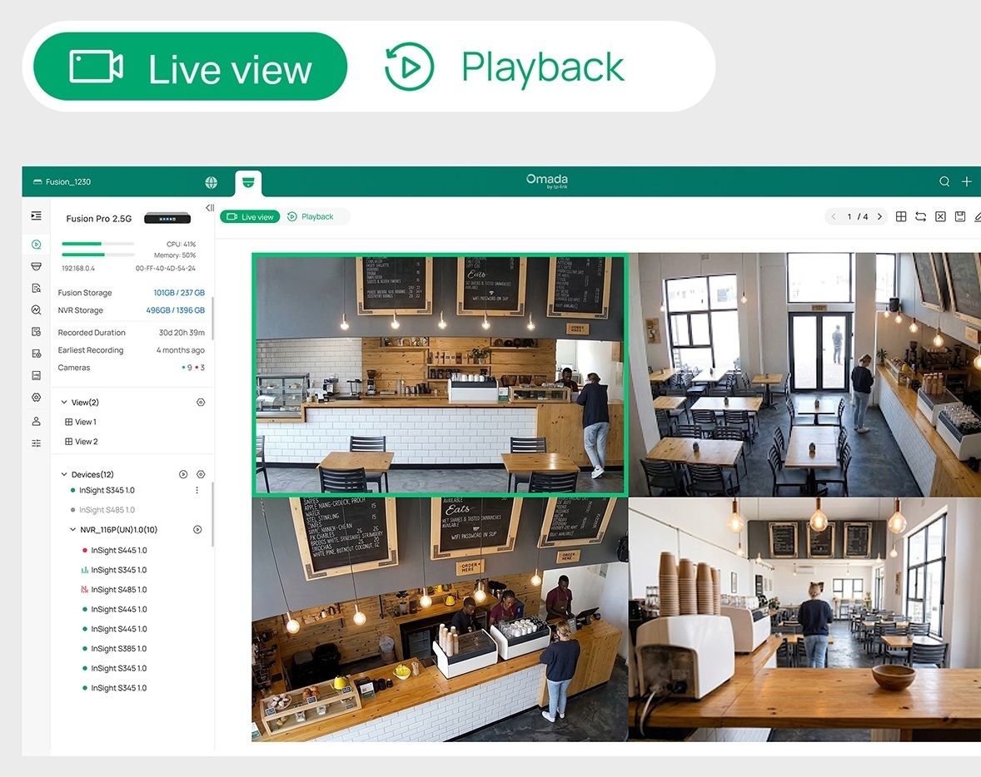Open the log search sidebar icon

click(37, 288)
